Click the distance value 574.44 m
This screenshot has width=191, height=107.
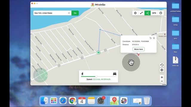click(x=135, y=45)
